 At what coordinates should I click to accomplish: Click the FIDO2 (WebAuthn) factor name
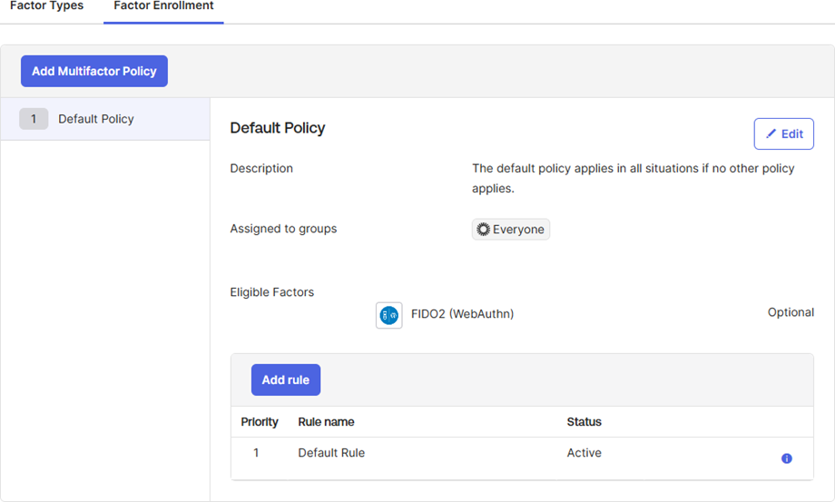tap(462, 314)
